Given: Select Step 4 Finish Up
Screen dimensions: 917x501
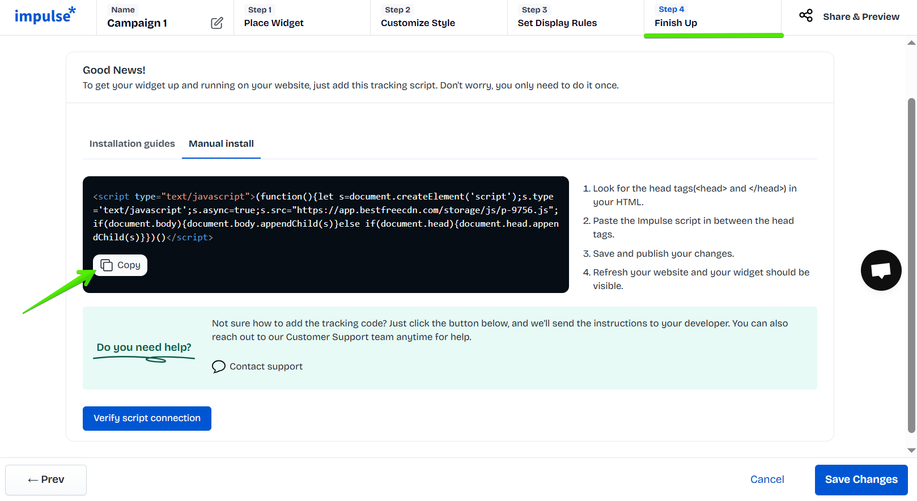Looking at the screenshot, I should tap(712, 18).
